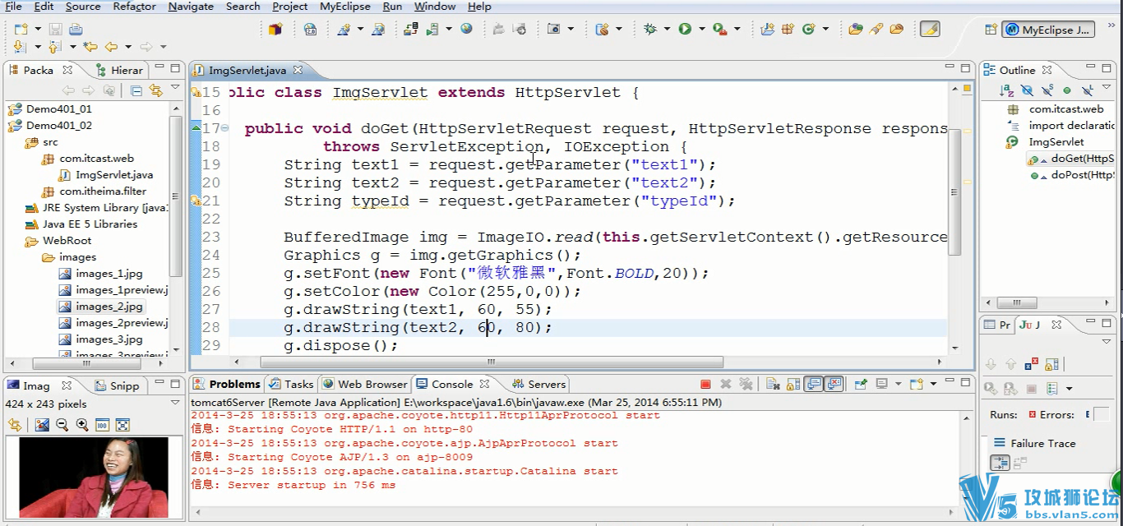Open Package Explorer view menu dropdown
The image size is (1123, 526).
click(175, 88)
